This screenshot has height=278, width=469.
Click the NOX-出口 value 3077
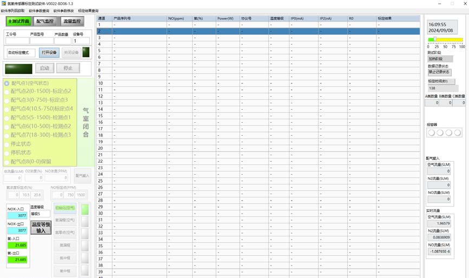(x=17, y=230)
